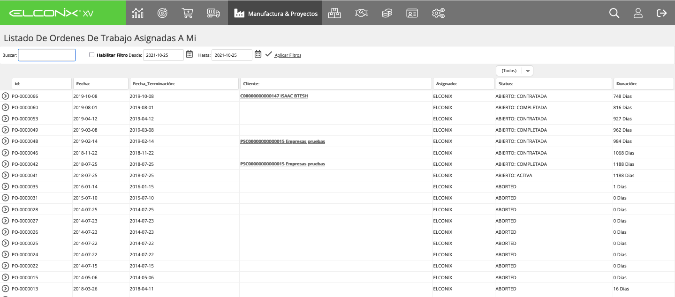This screenshot has height=297, width=675.
Task: Open the (Todos) status filter dropdown
Action: click(x=515, y=71)
